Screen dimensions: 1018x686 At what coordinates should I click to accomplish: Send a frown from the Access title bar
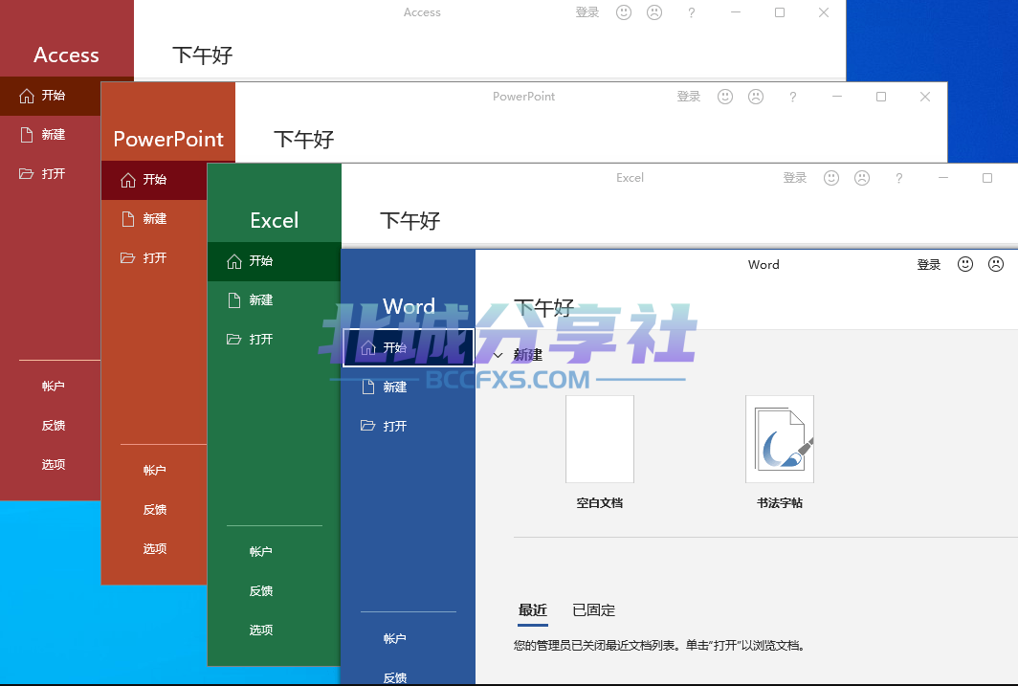click(654, 12)
